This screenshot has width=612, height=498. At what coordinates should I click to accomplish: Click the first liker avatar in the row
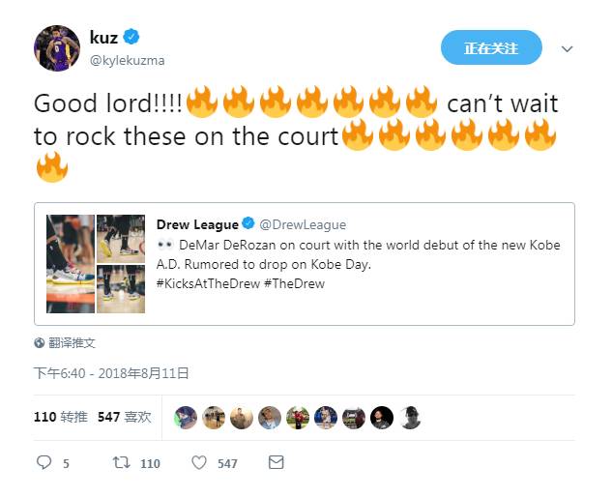coord(186,418)
